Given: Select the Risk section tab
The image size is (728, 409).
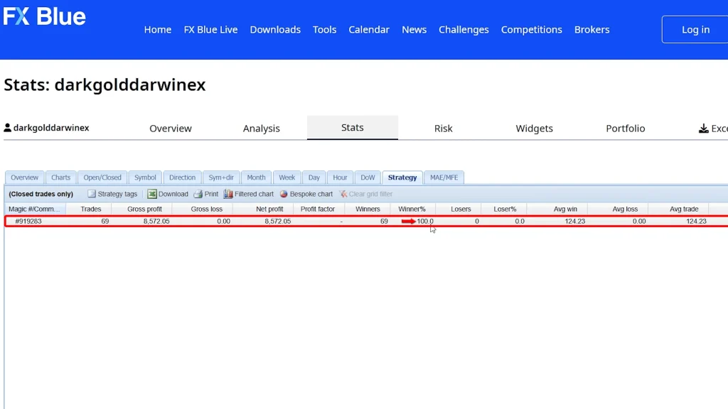Looking at the screenshot, I should point(443,129).
